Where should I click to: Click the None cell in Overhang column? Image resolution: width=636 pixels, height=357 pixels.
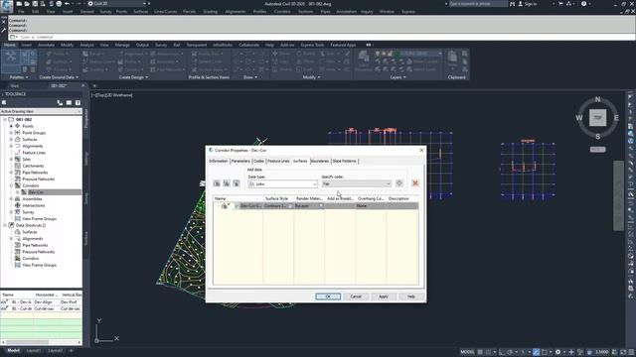point(371,206)
